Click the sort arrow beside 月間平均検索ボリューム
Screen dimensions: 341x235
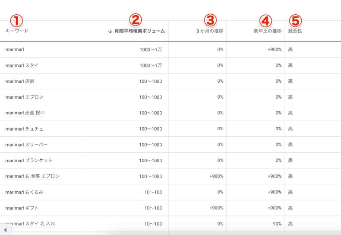(111, 32)
